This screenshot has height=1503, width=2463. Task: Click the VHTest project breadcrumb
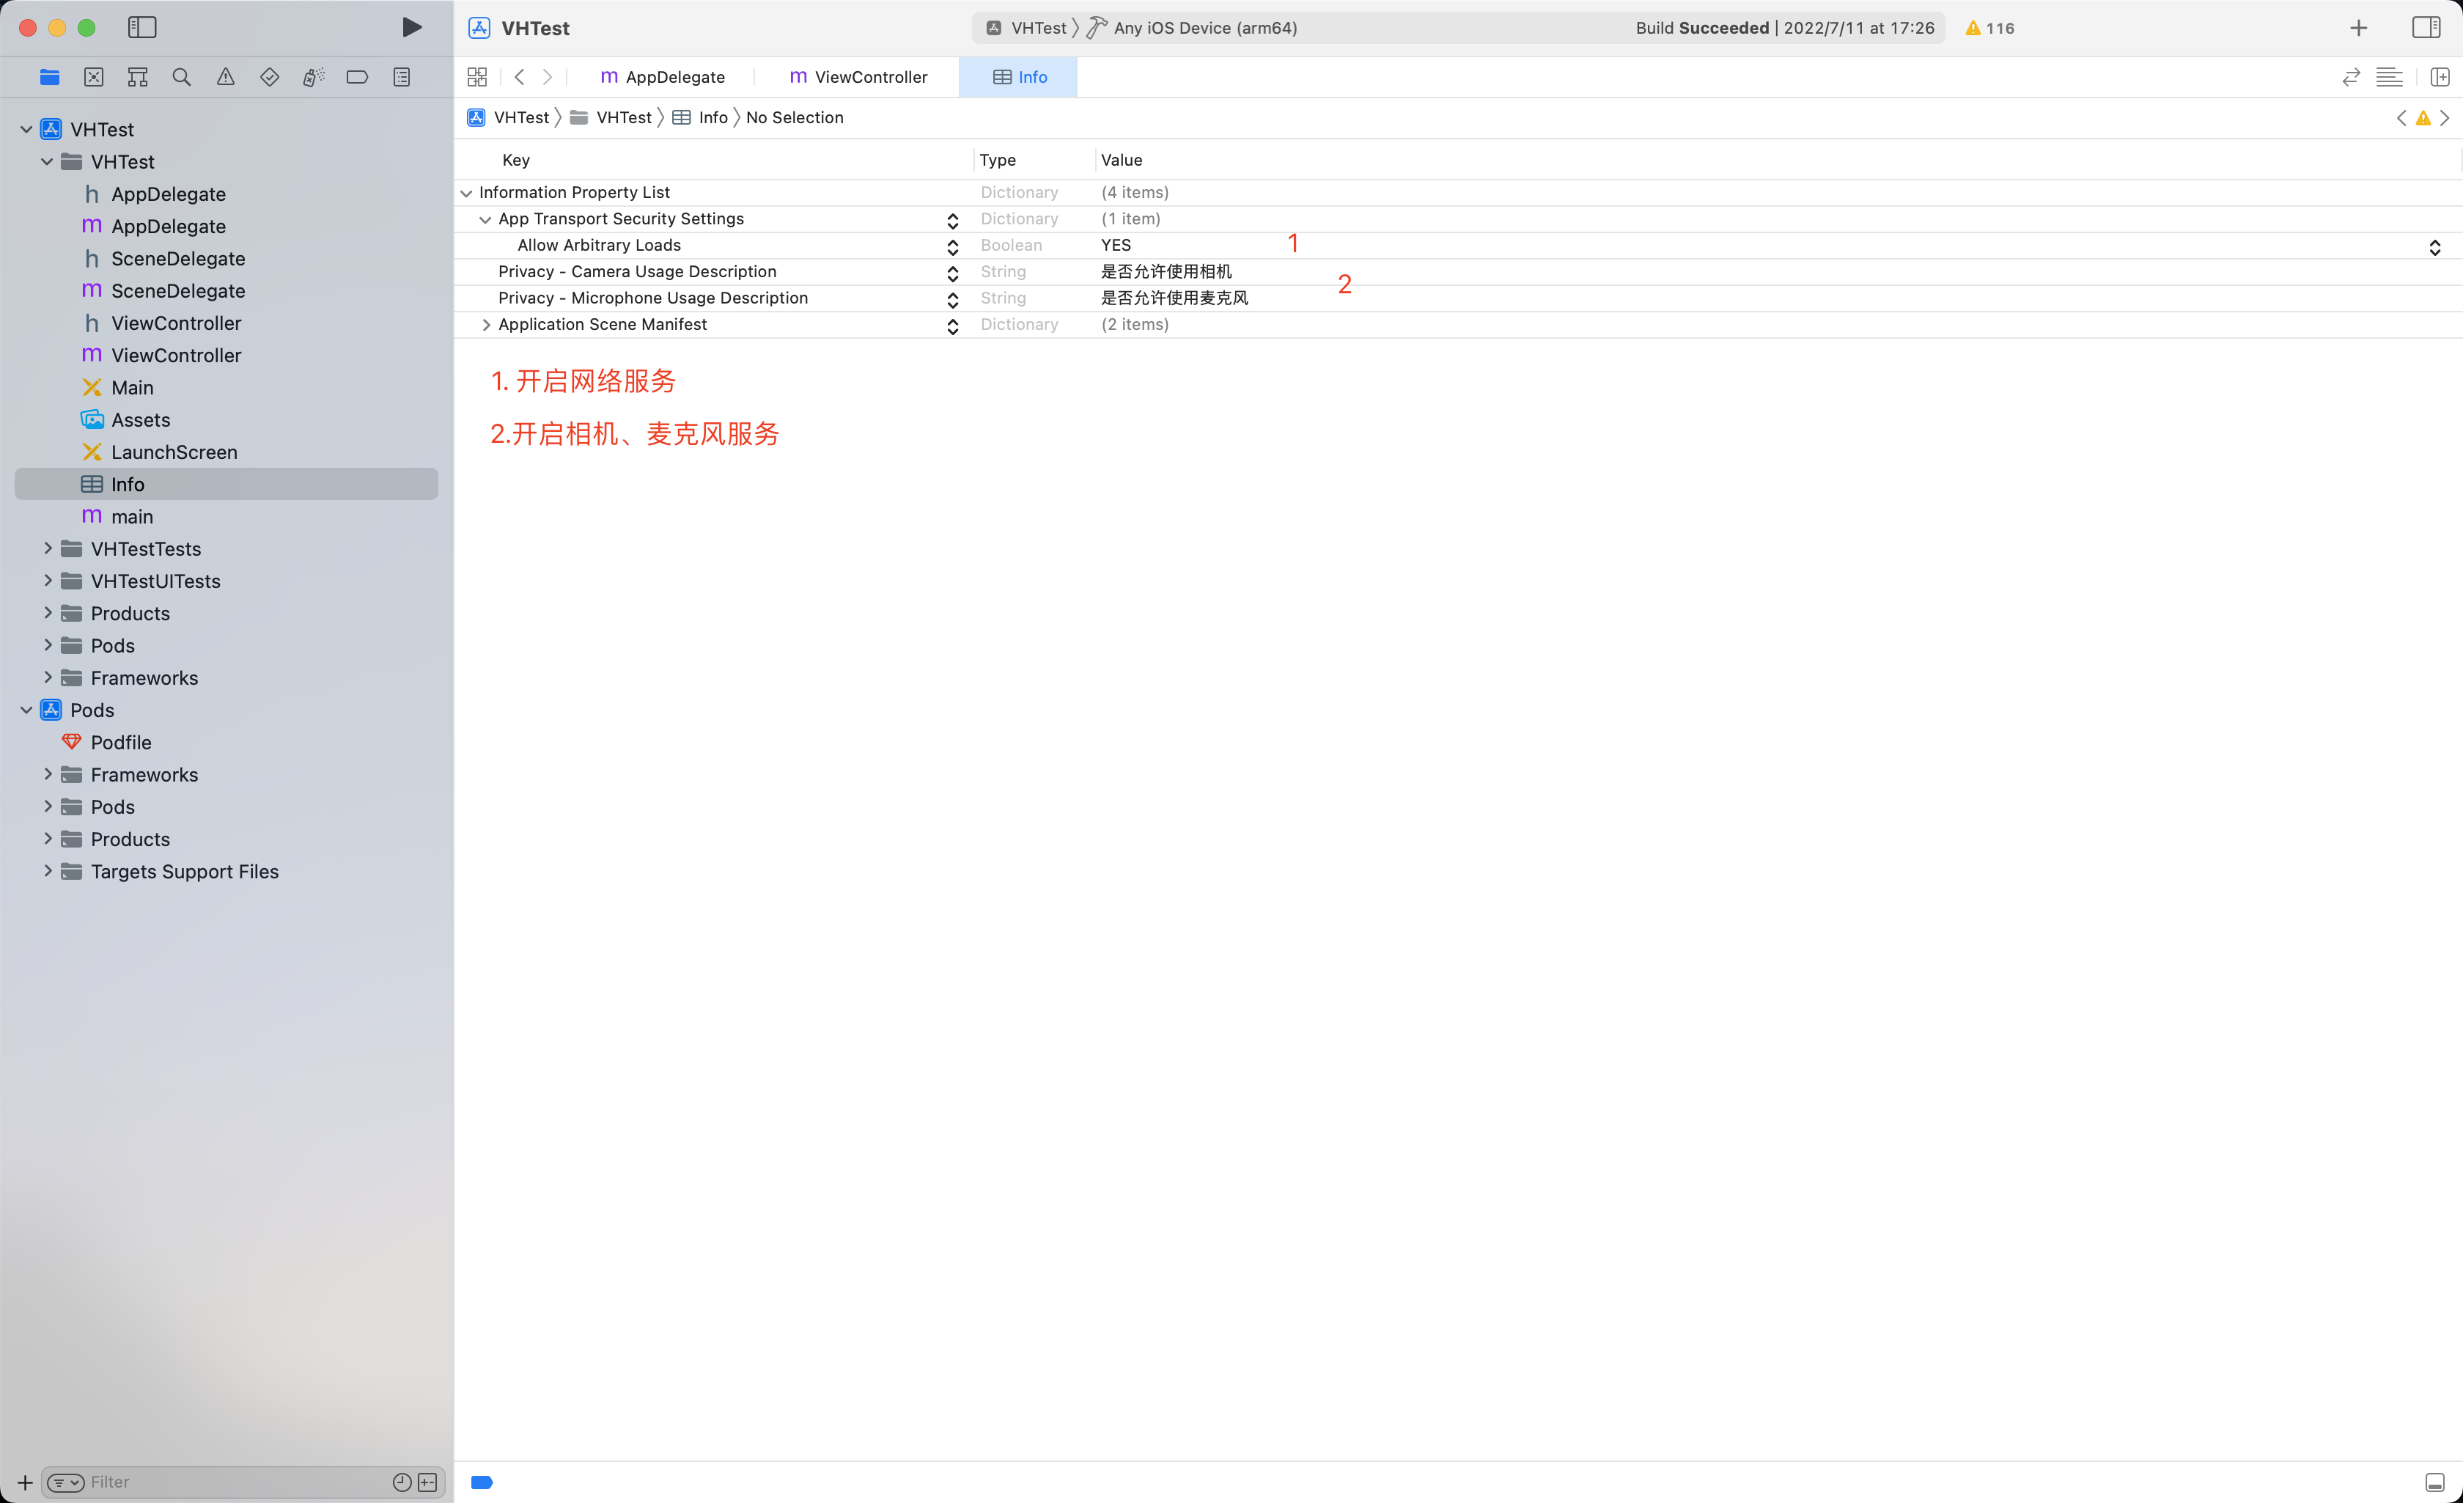508,117
